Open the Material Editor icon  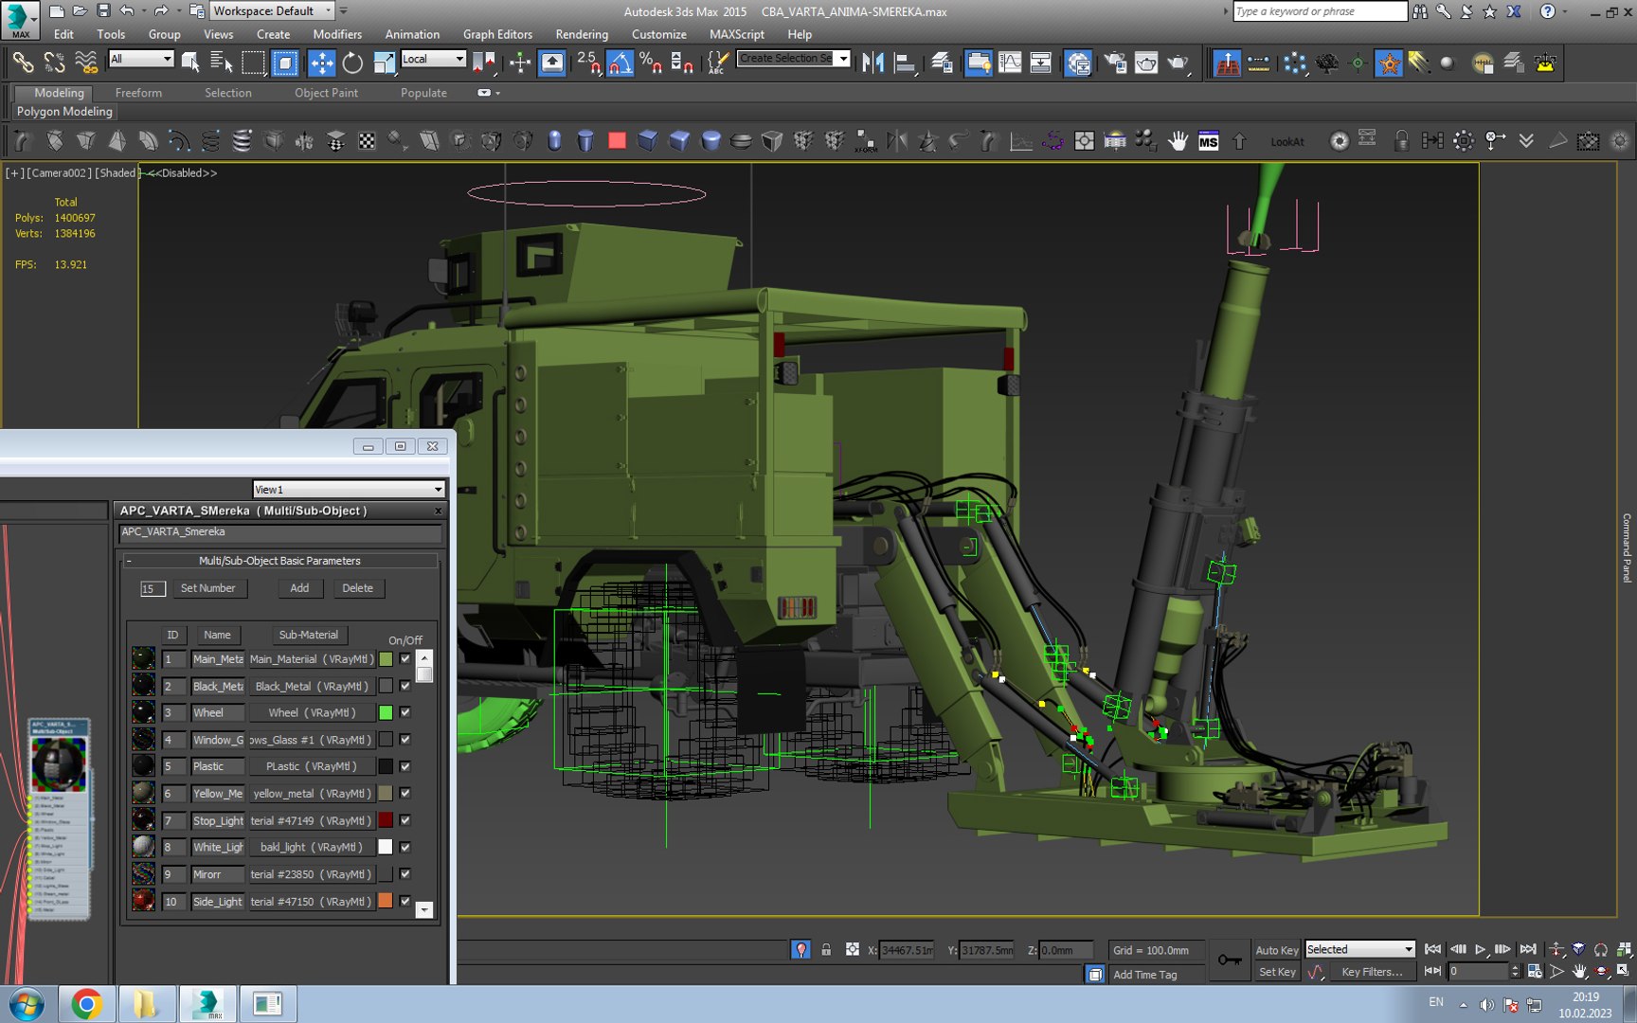tap(1077, 63)
